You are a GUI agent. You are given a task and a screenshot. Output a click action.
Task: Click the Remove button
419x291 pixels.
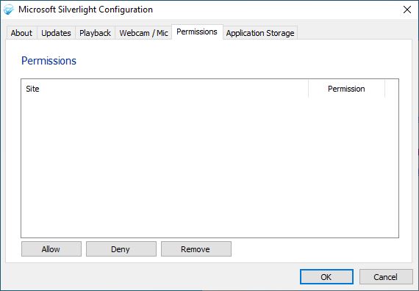196,249
